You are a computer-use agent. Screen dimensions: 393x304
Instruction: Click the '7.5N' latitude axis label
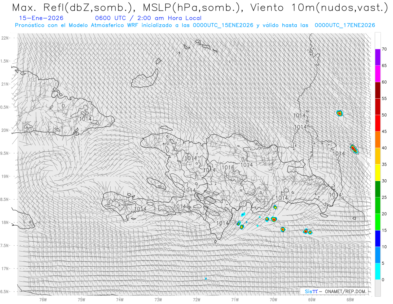coord(5,246)
